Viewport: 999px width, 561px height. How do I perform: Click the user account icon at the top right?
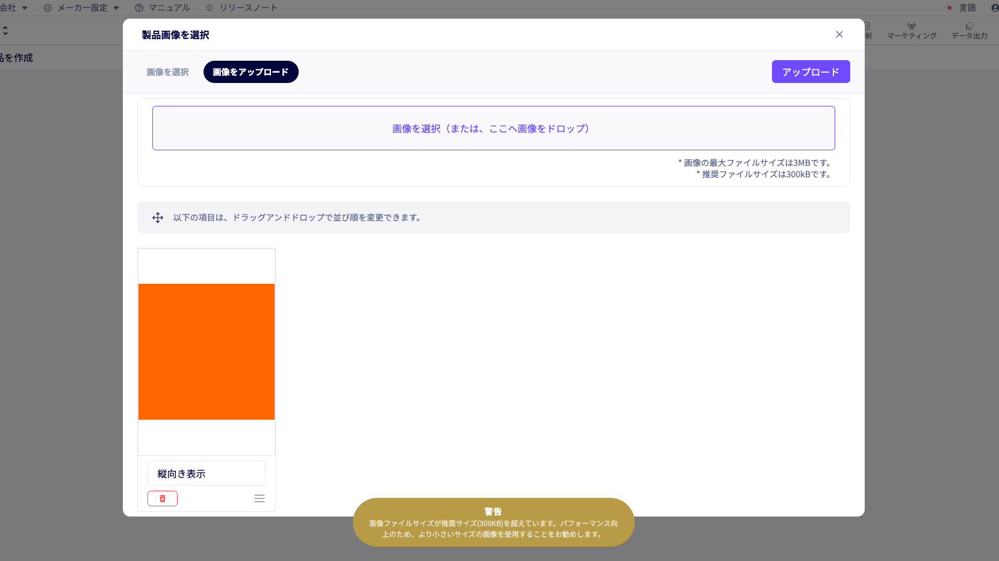coord(995,8)
